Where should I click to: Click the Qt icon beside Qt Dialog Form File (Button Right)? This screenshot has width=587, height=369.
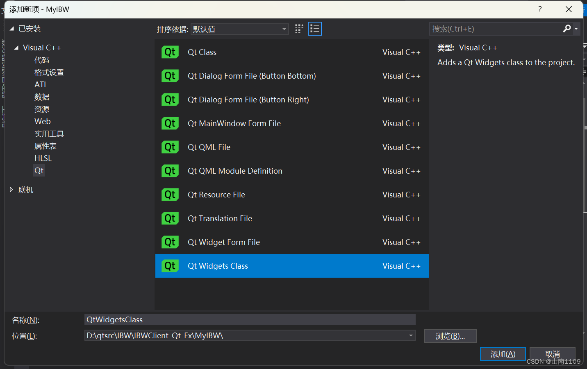click(x=170, y=100)
